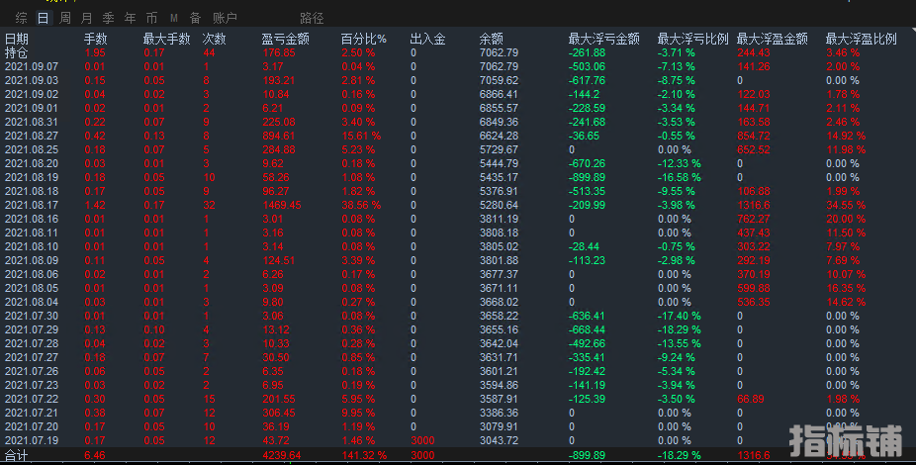Select the 2021.08.31 date row

32,122
